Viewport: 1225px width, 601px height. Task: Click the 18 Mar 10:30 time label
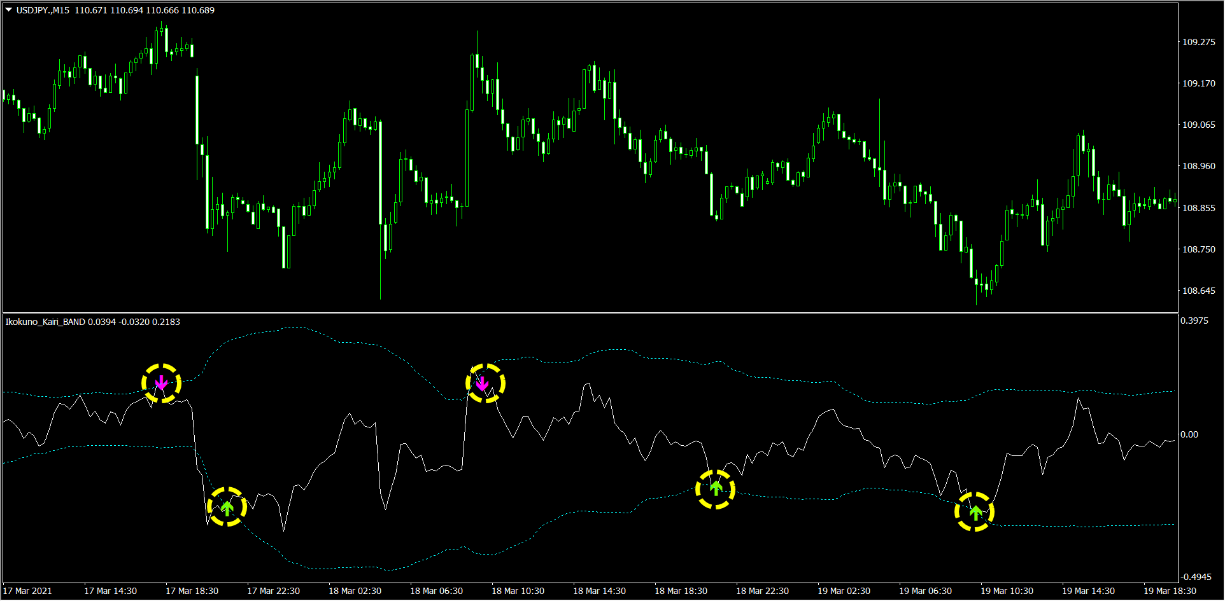click(518, 591)
